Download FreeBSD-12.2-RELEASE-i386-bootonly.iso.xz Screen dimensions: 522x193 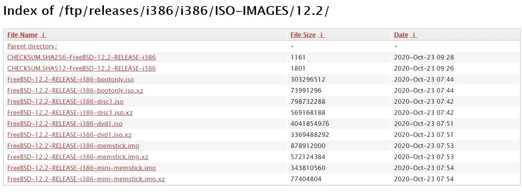pos(75,90)
